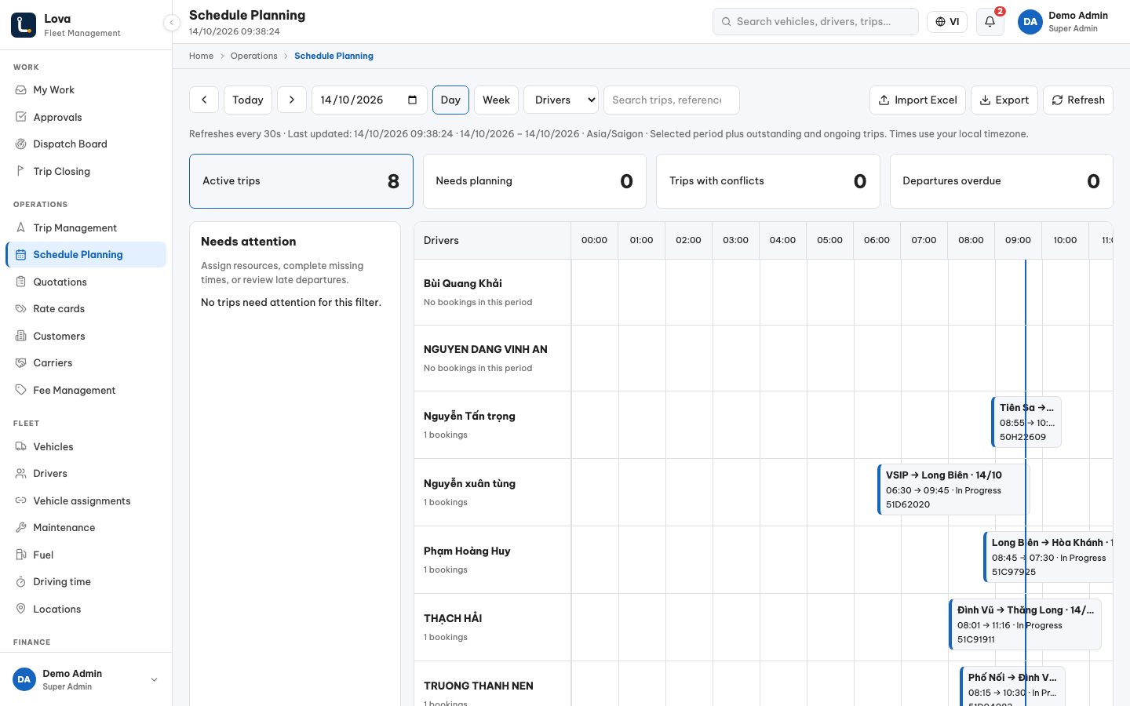
Task: Click the Quotations sidebar icon
Action: [x=21, y=282]
